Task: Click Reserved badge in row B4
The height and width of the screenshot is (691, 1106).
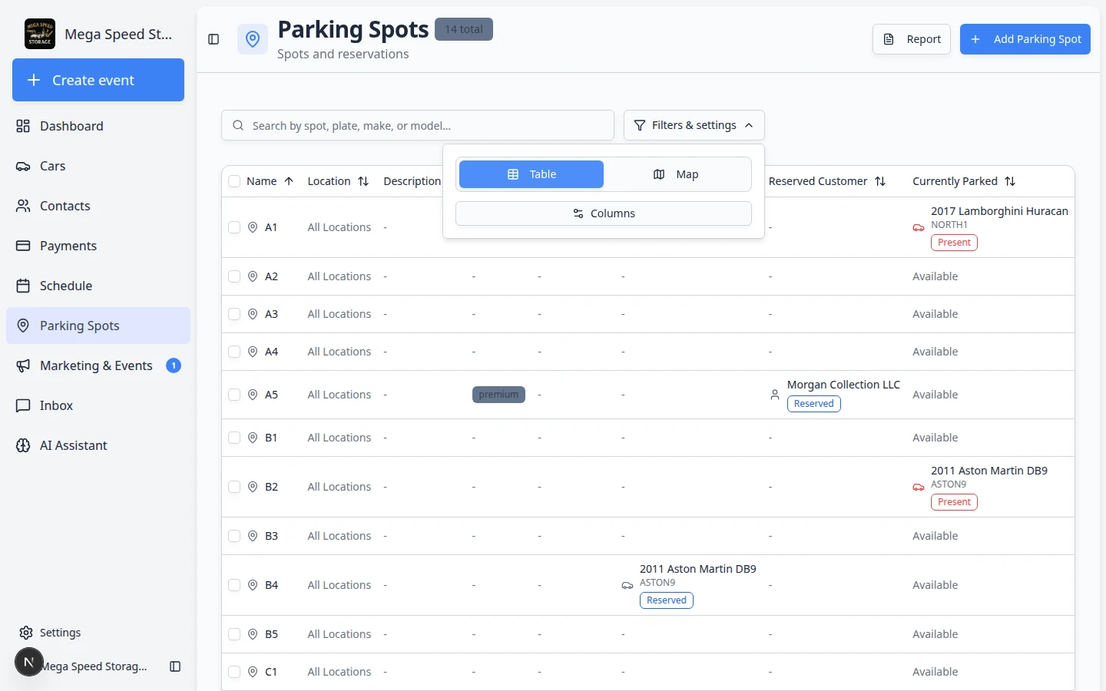Action: click(x=667, y=600)
